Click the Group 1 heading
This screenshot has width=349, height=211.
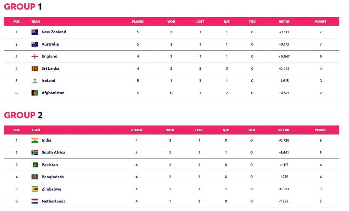tap(22, 7)
